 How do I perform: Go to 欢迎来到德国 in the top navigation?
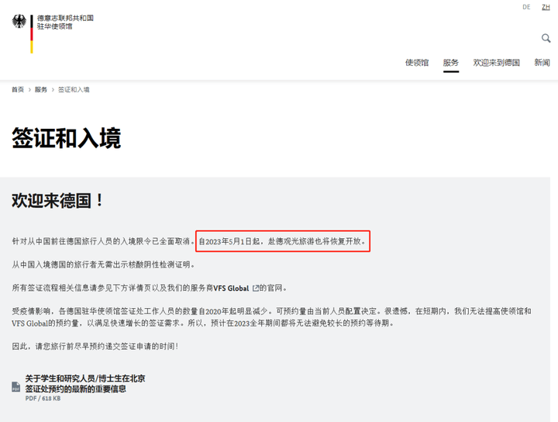(x=496, y=63)
